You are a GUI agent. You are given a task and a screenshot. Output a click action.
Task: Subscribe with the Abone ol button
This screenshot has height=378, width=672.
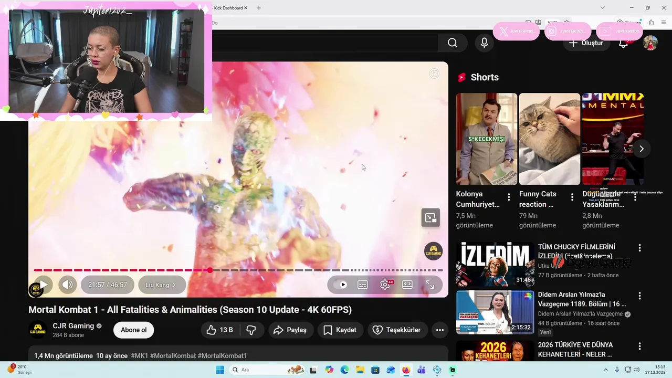[x=134, y=330]
